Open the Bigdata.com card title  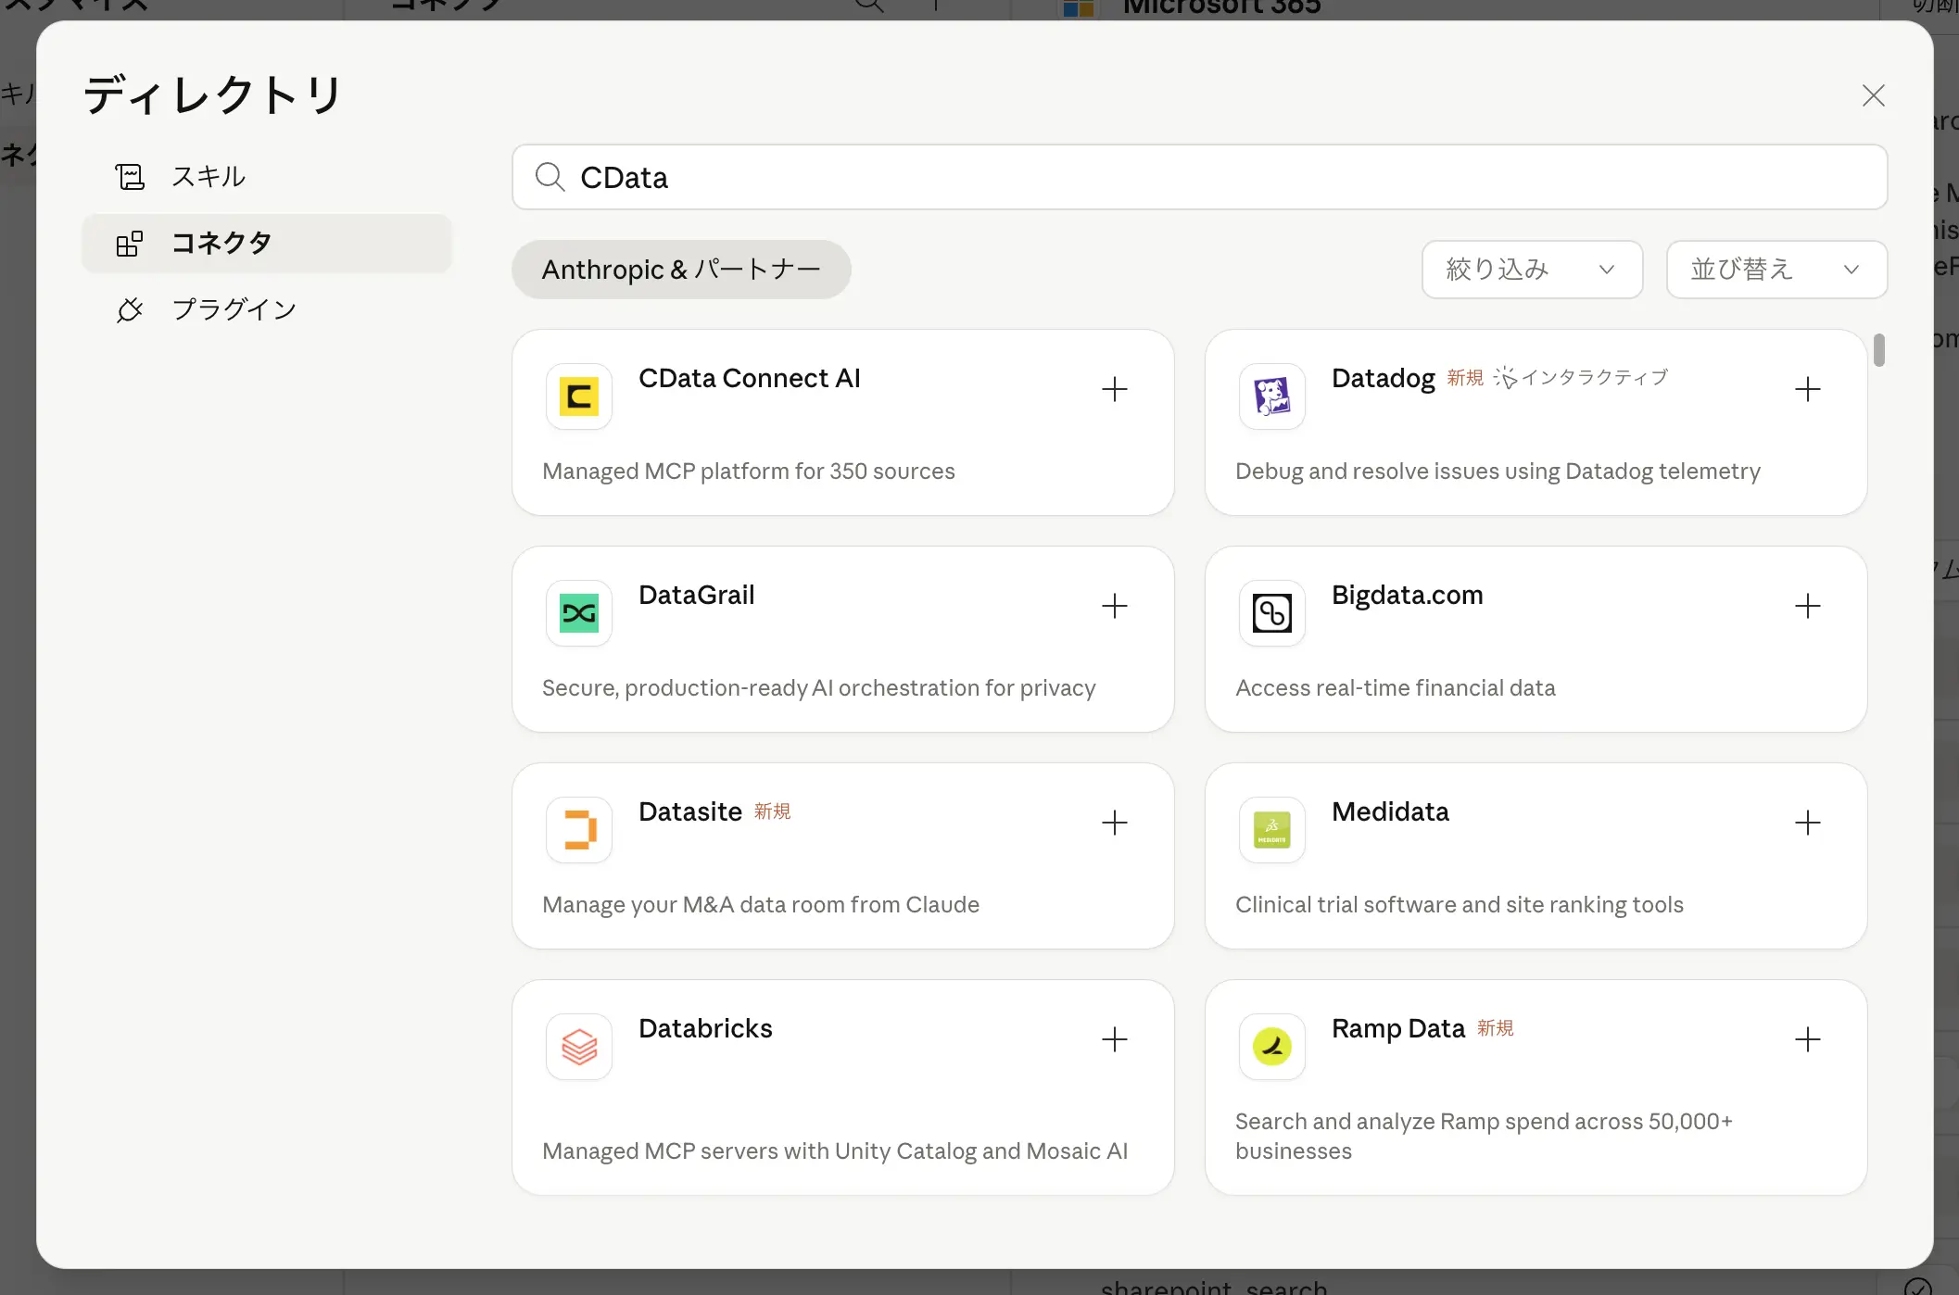[1407, 595]
